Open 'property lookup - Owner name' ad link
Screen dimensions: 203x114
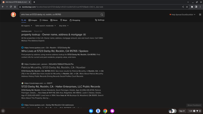(x=52, y=34)
